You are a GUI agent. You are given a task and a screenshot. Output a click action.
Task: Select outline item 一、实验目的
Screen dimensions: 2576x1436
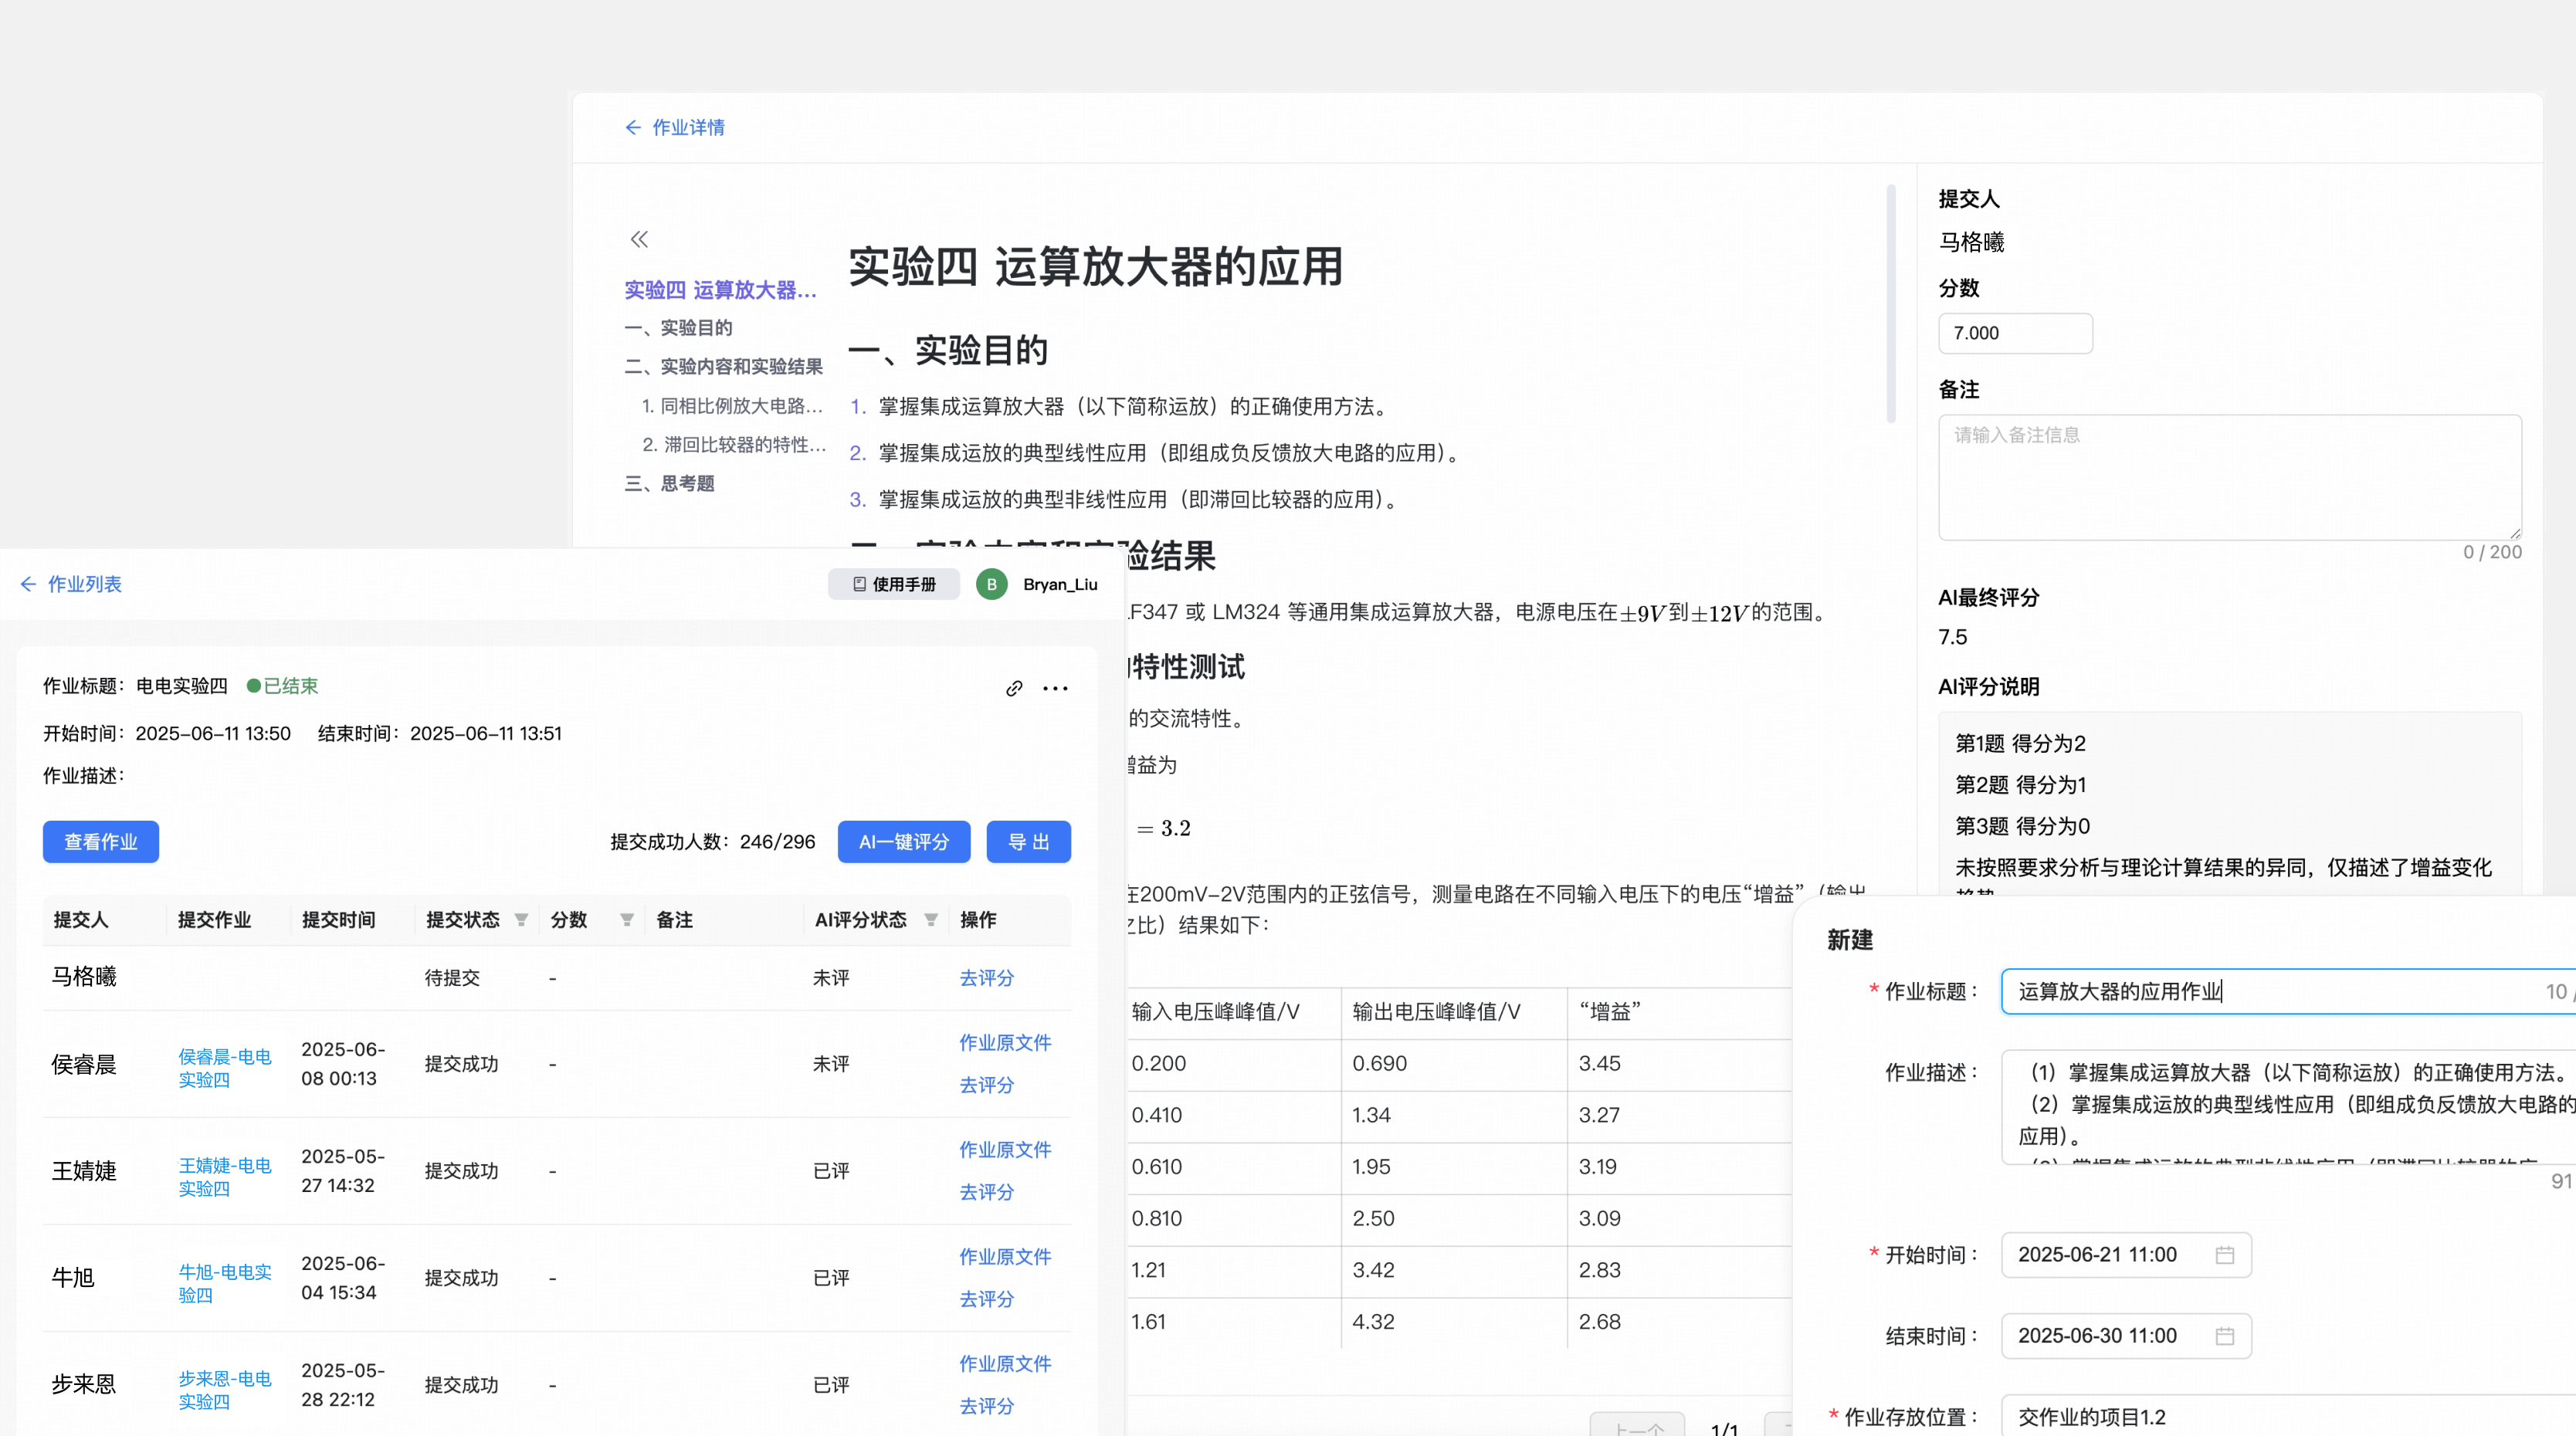(x=678, y=328)
